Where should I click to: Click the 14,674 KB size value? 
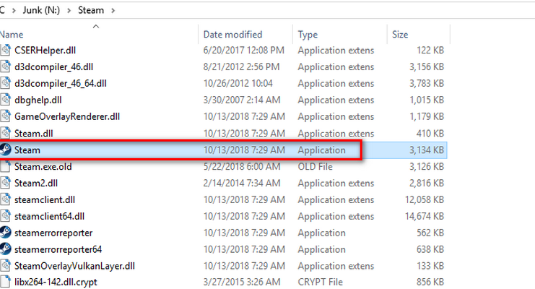(425, 216)
